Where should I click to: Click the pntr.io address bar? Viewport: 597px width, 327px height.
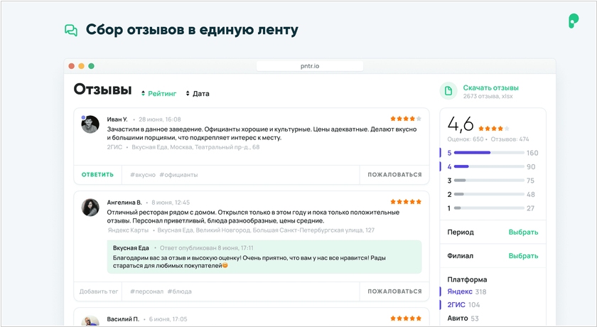pyautogui.click(x=310, y=66)
